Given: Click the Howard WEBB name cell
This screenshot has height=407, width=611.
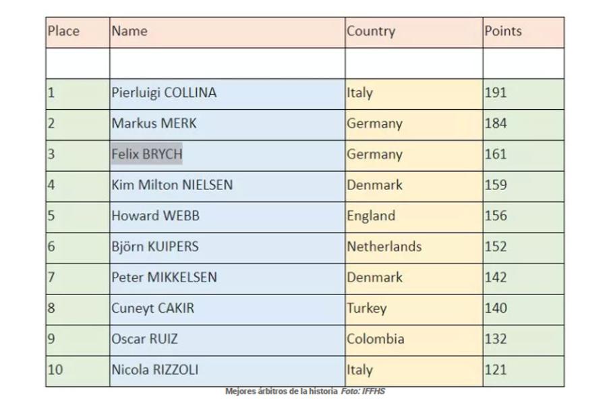Looking at the screenshot, I should [x=156, y=216].
